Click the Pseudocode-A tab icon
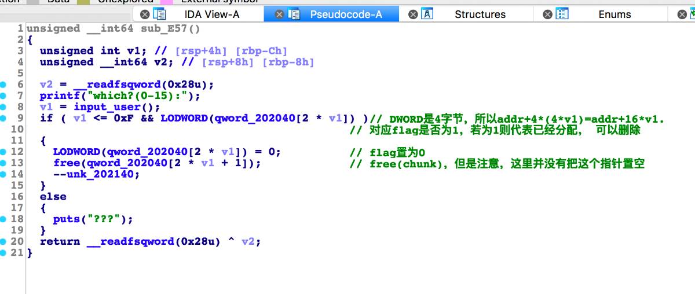This screenshot has height=294, width=695. pyautogui.click(x=294, y=14)
